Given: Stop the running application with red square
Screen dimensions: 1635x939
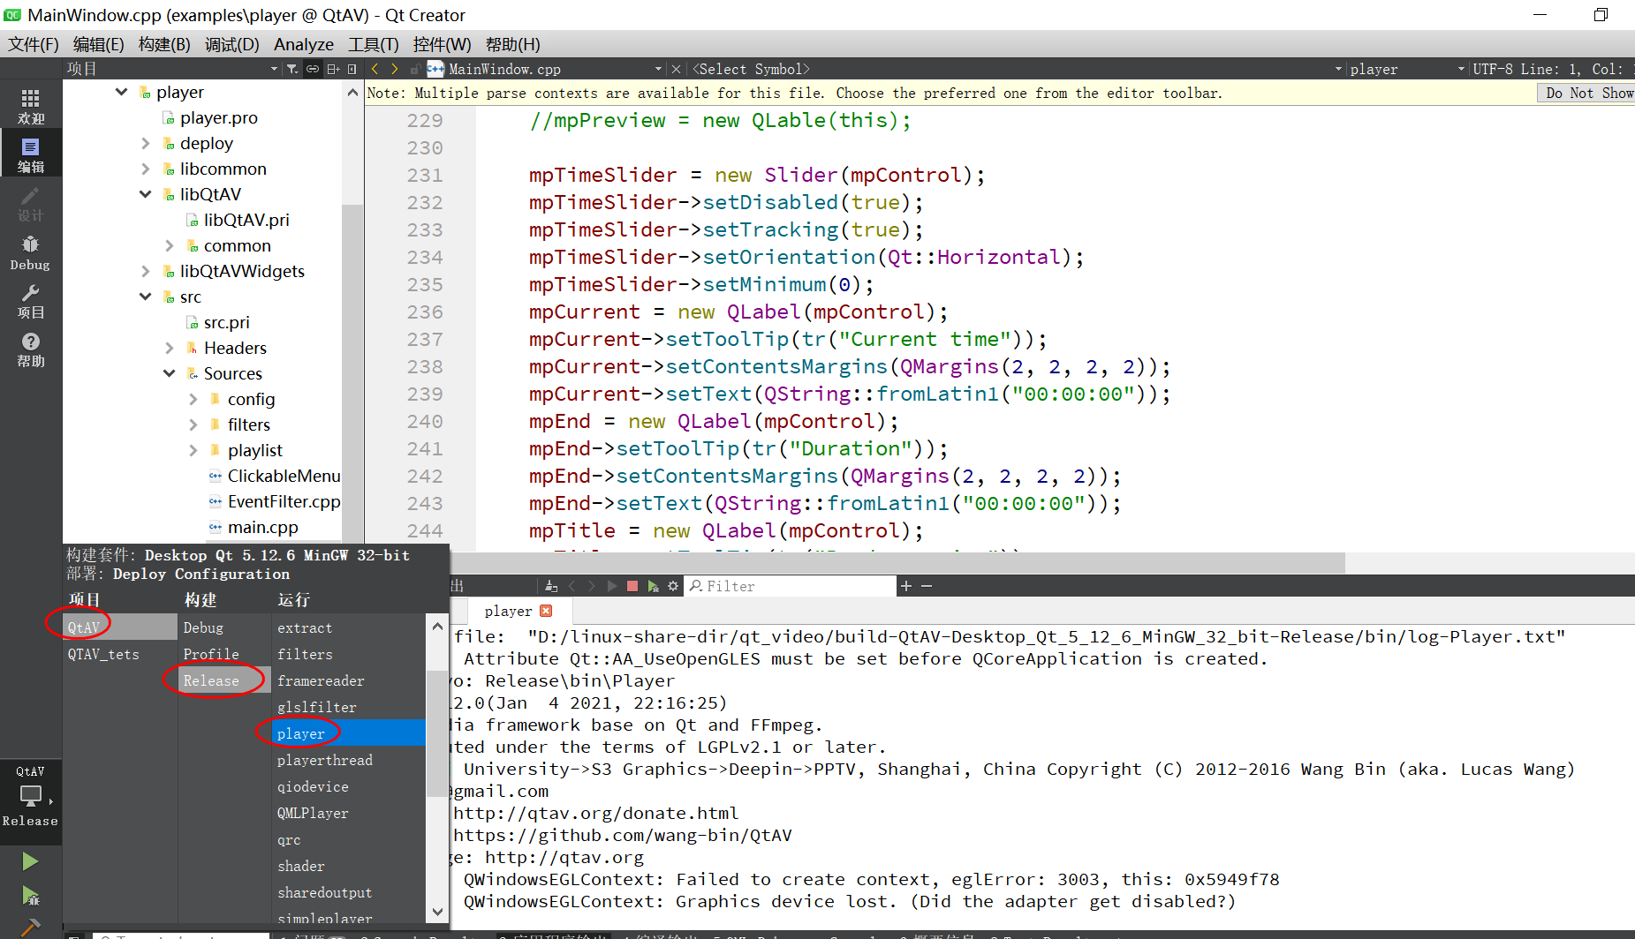Looking at the screenshot, I should point(632,586).
